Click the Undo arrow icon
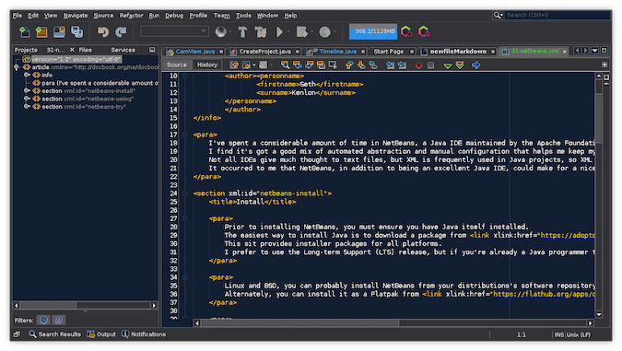 [103, 31]
